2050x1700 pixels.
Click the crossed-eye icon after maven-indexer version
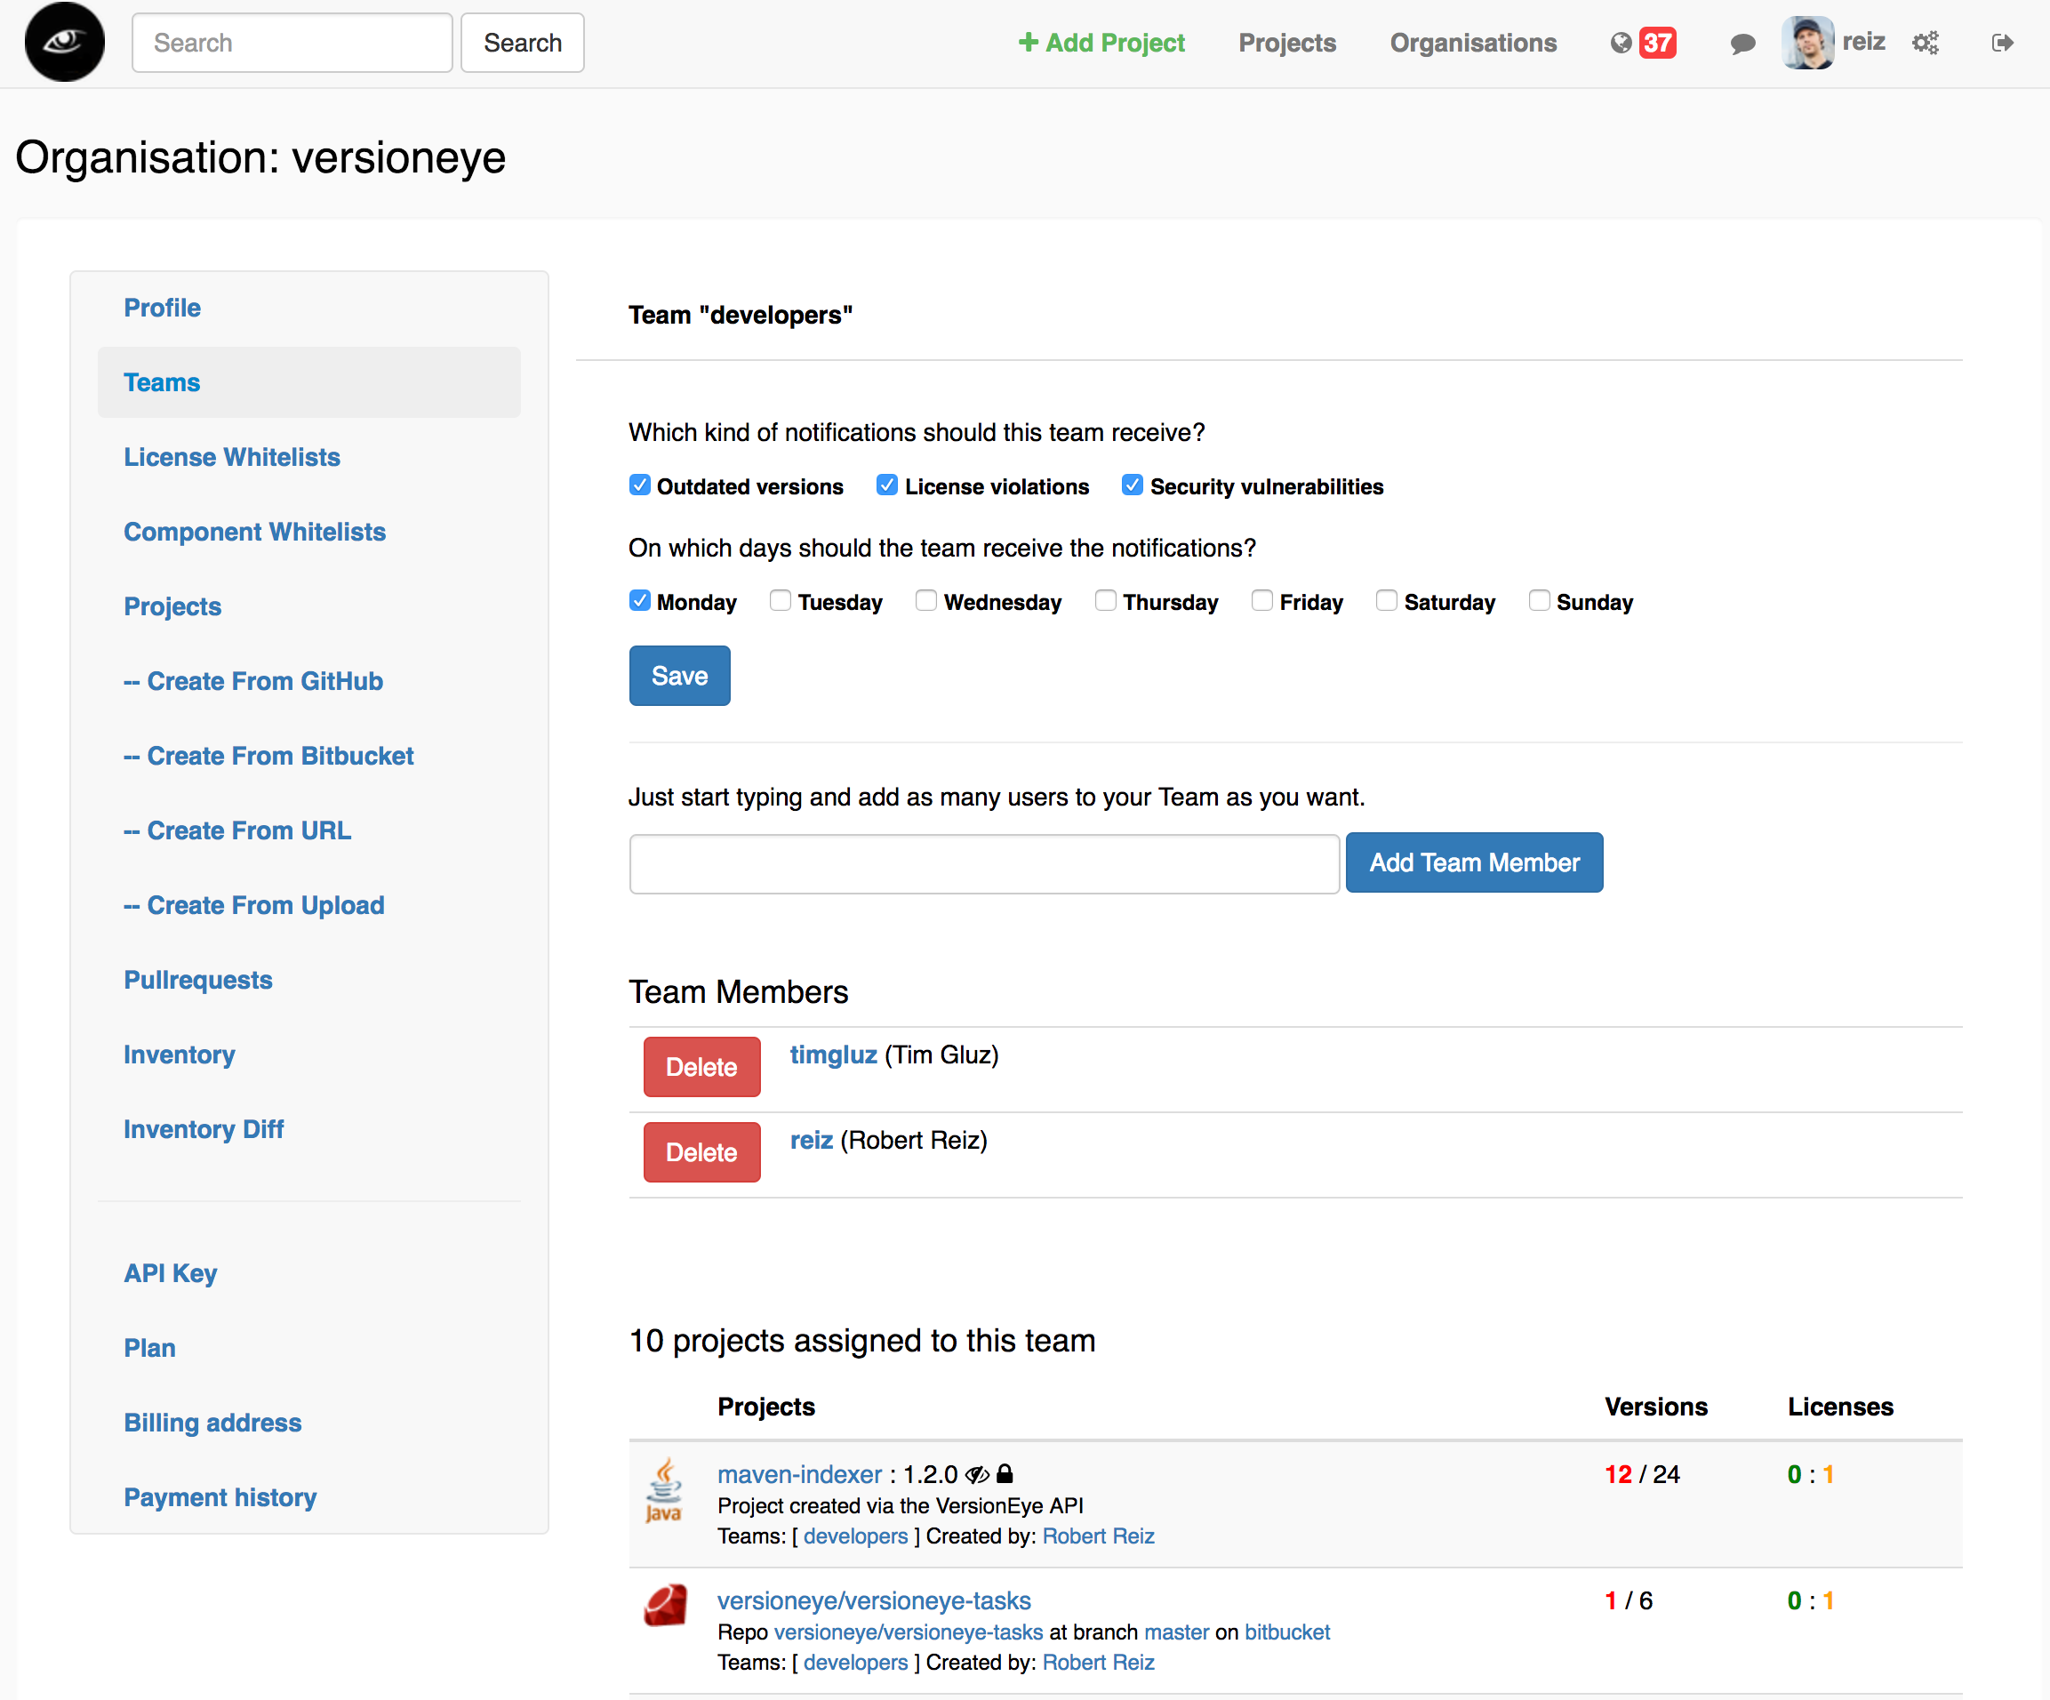[977, 1474]
